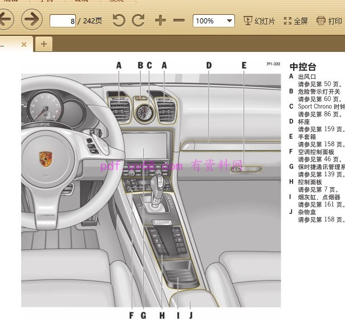The width and height of the screenshot is (345, 328).
Task: Zoom out with the minus icon
Action: pyautogui.click(x=179, y=21)
